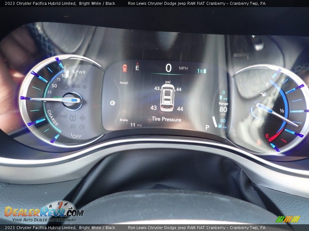The width and height of the screenshot is (309, 231).
Task: Select the tire pressure warning light
Action: click(73, 118)
